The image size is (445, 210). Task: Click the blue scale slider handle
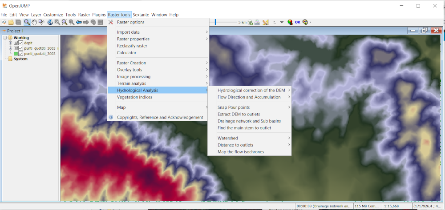coord(215,22)
